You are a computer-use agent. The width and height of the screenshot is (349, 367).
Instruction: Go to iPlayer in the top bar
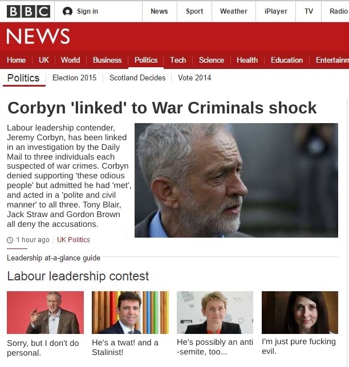[275, 11]
